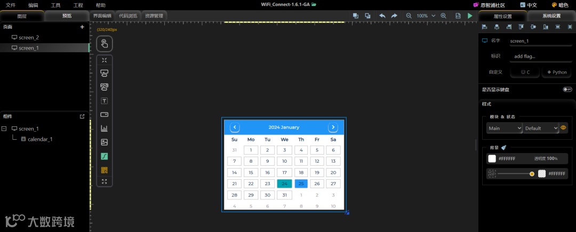This screenshot has height=232, width=576.
Task: Open the 工具 menu
Action: (55, 5)
